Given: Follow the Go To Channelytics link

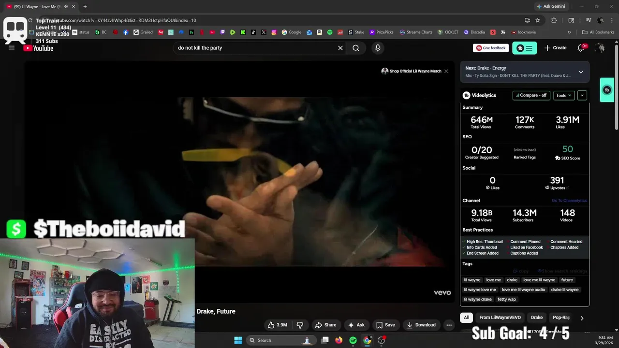Looking at the screenshot, I should [569, 201].
